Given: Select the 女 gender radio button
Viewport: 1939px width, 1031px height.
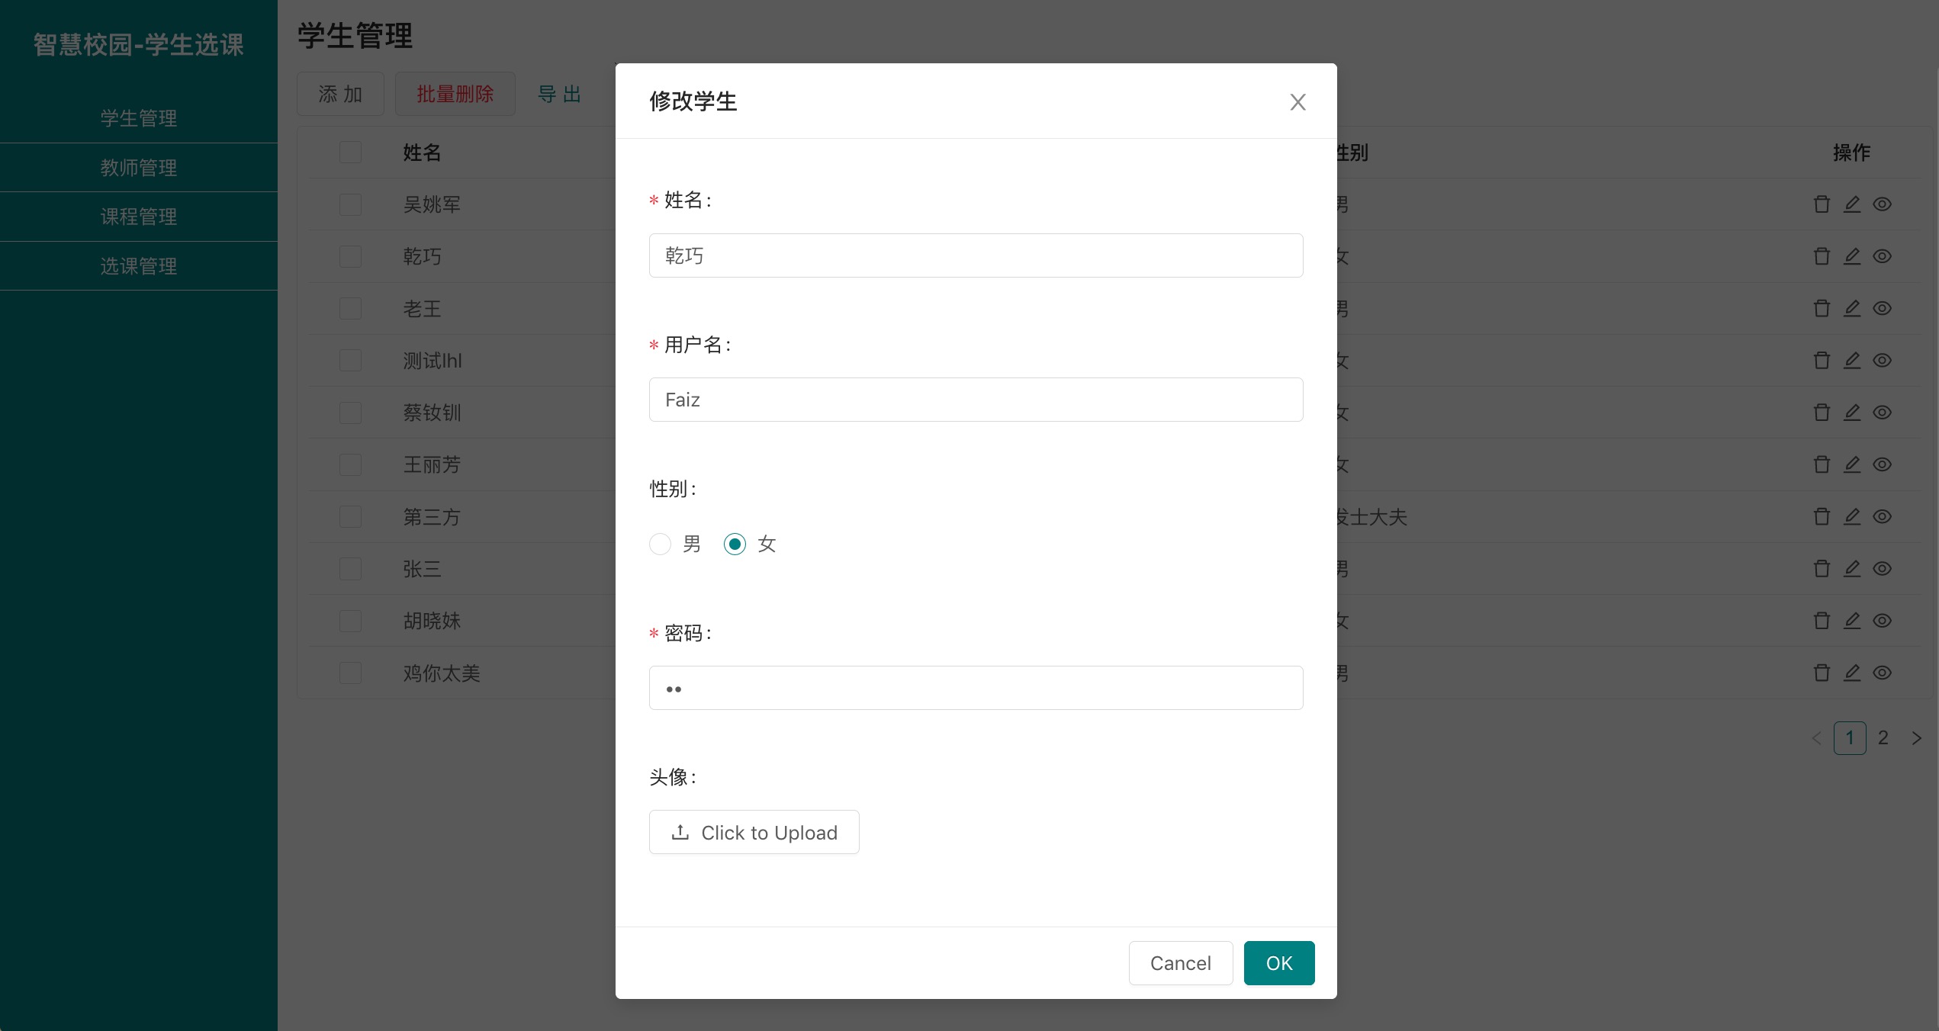Looking at the screenshot, I should [735, 544].
